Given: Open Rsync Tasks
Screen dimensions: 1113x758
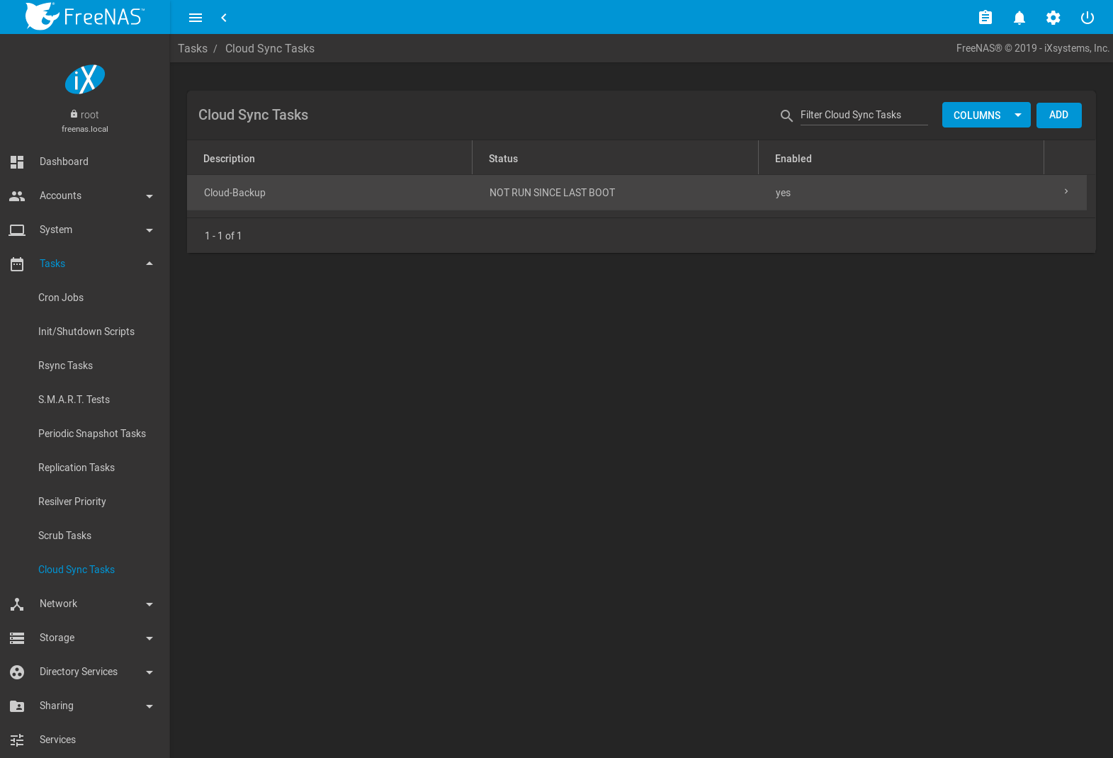Looking at the screenshot, I should [65, 366].
